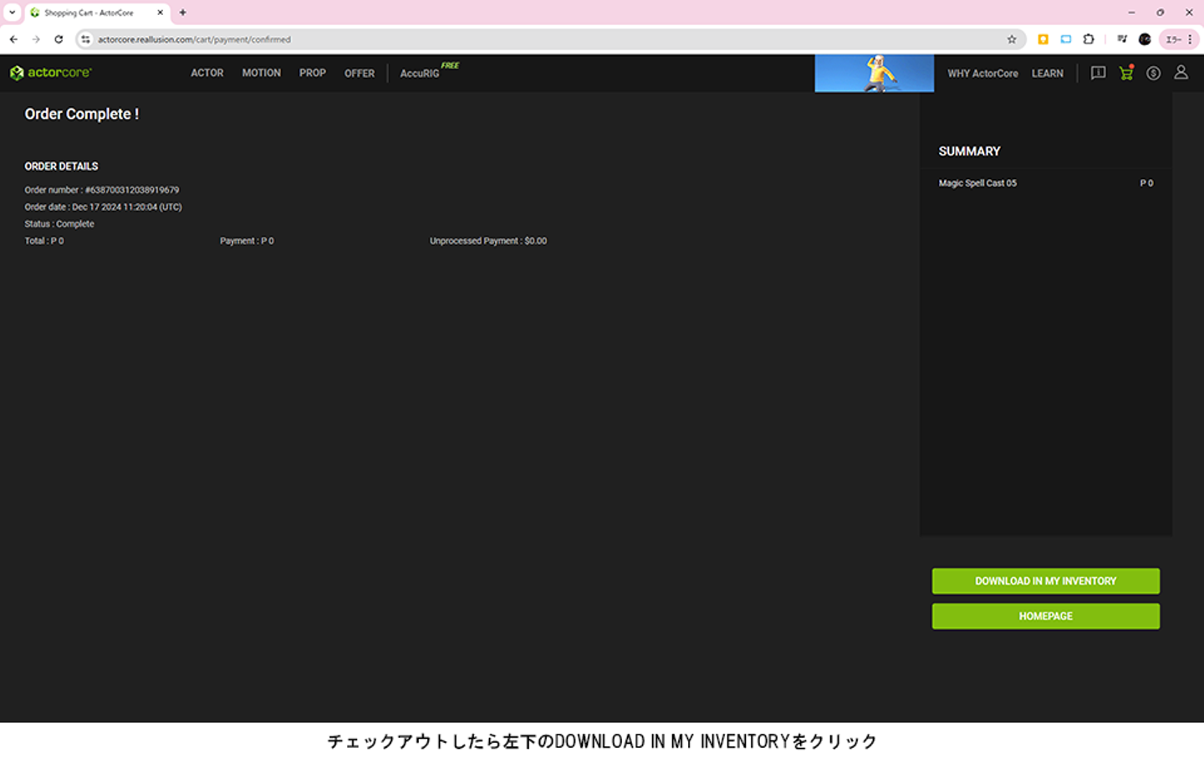This screenshot has height=763, width=1204.
Task: Click the Order Complete ! heading
Action: pyautogui.click(x=82, y=114)
